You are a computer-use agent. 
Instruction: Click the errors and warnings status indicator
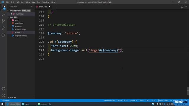(6, 100)
